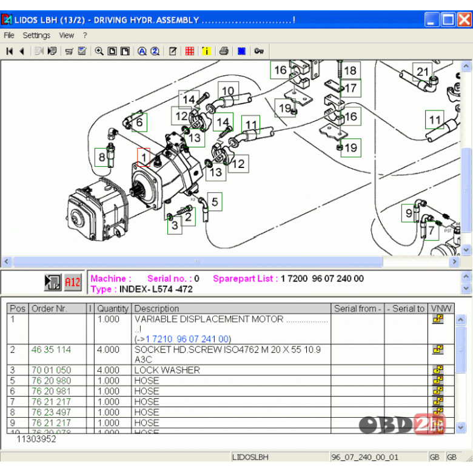Click the Quantity column header
This screenshot has height=473, width=473.
pos(113,309)
